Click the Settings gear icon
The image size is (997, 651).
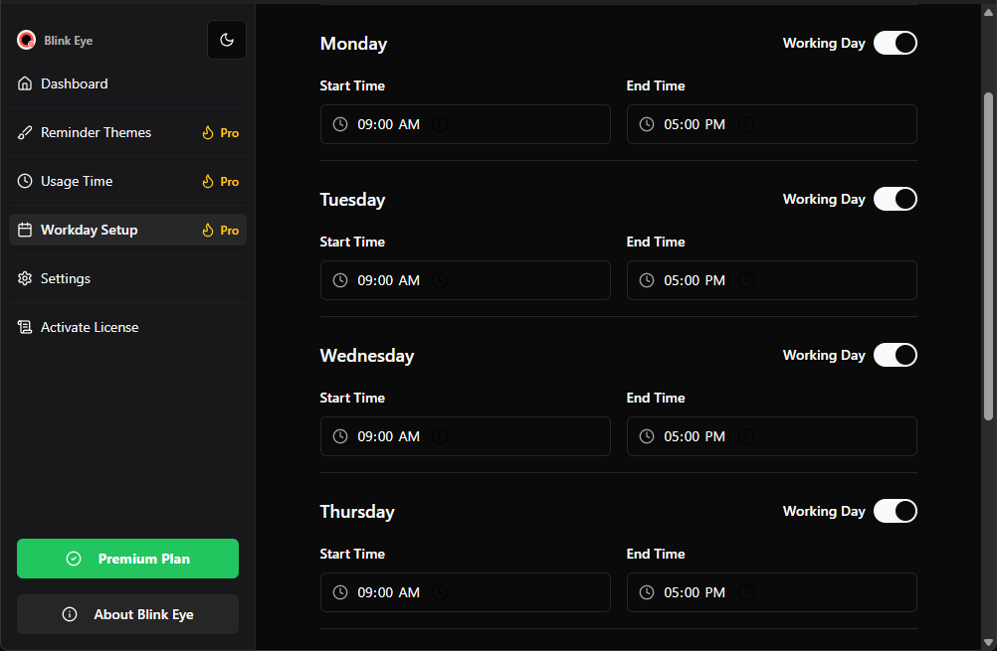[25, 279]
